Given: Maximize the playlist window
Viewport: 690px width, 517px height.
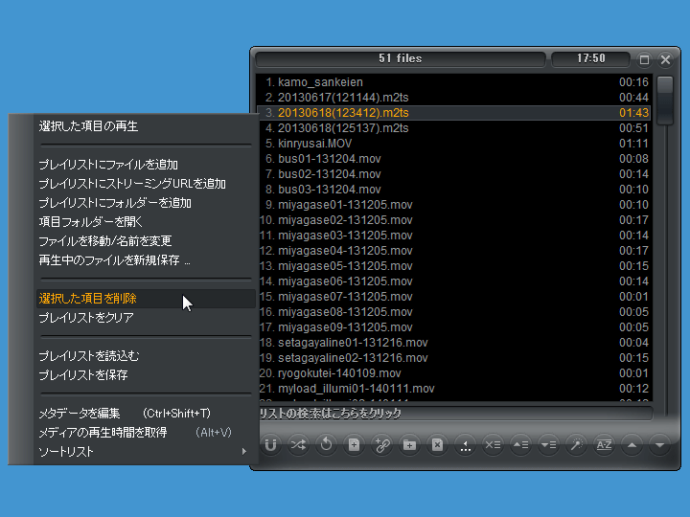Looking at the screenshot, I should [x=644, y=59].
